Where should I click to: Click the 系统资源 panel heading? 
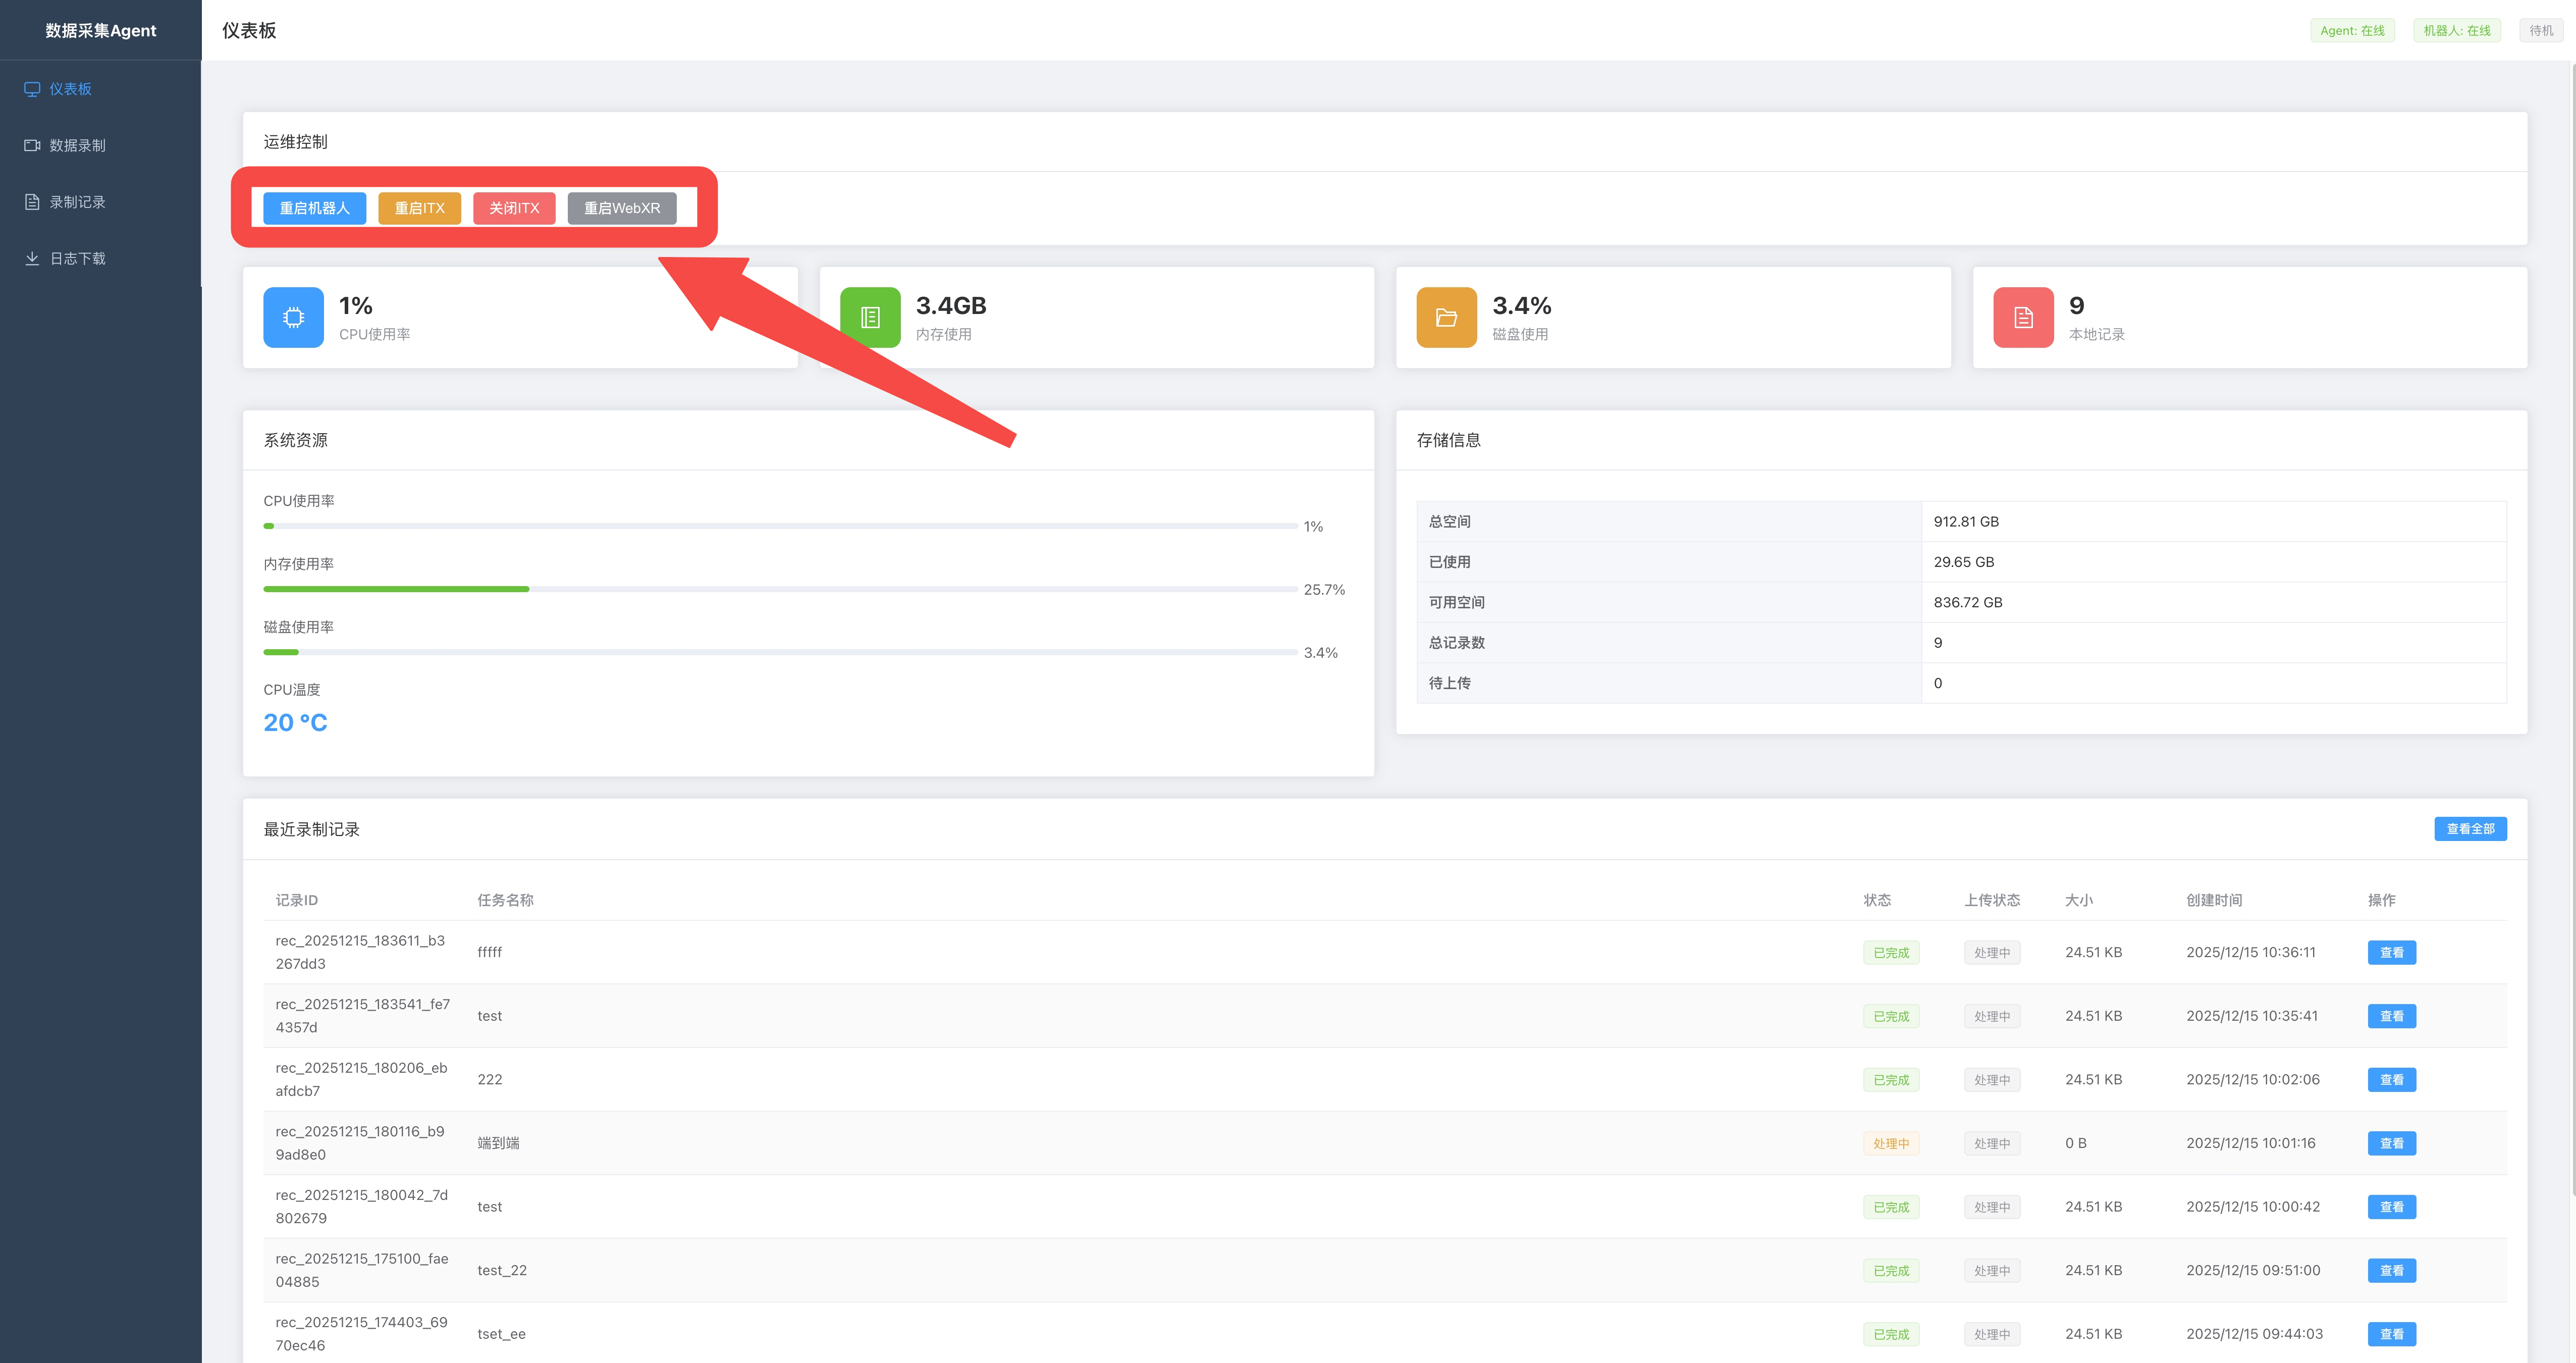pos(295,440)
